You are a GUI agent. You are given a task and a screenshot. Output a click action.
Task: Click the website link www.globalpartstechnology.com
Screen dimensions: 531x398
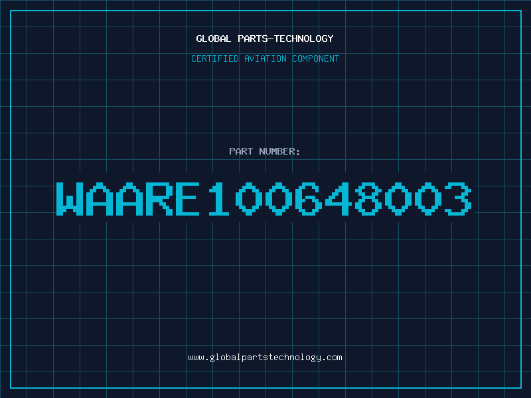265,358
